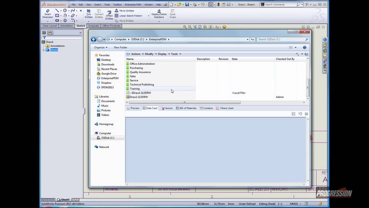Open the Version tab
The image size is (369, 208).
coord(167,108)
